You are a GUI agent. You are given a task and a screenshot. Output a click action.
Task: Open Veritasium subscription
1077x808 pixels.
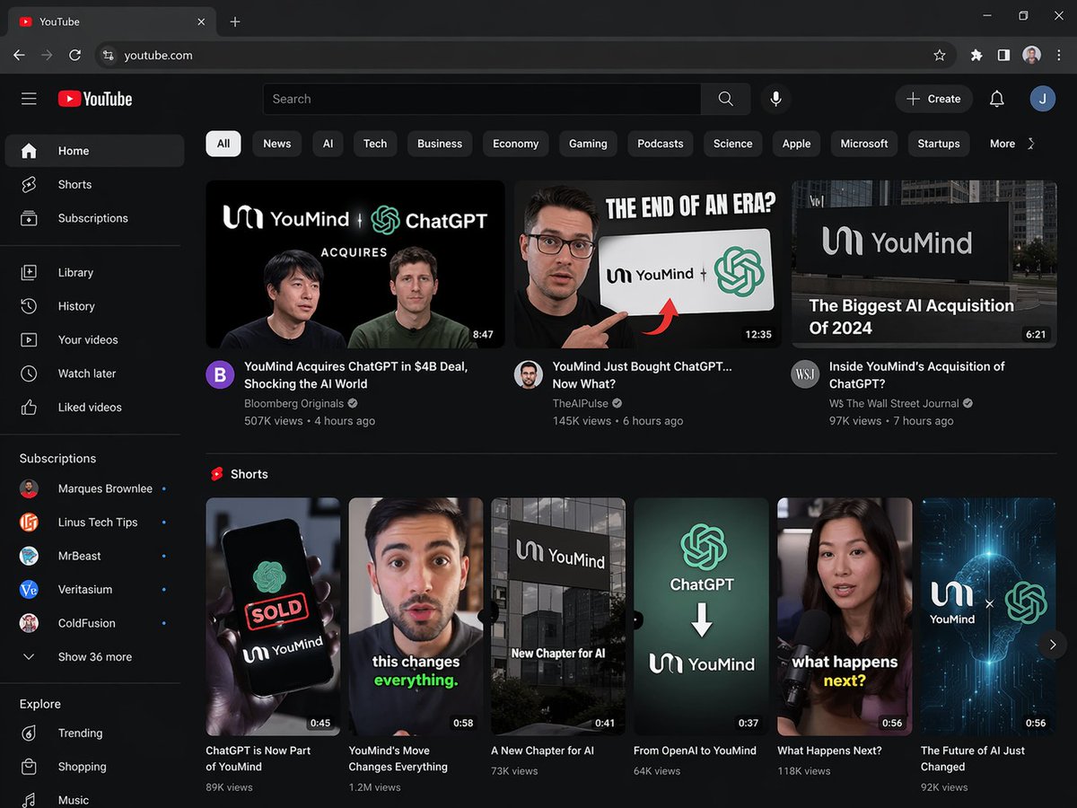(x=94, y=589)
